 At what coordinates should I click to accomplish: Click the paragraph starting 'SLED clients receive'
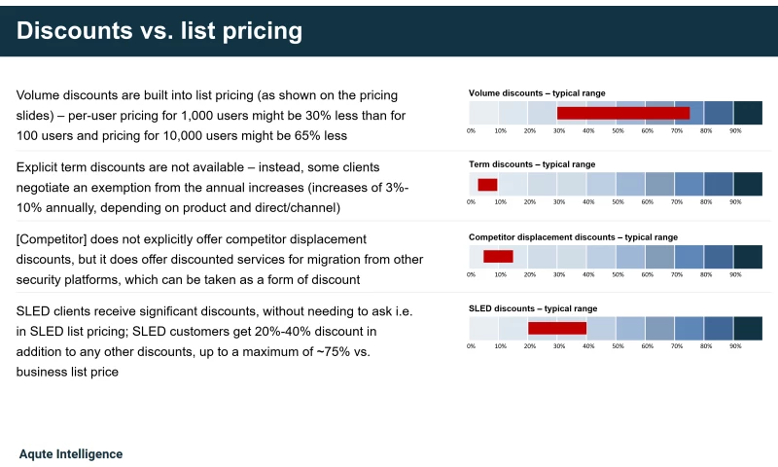214,341
